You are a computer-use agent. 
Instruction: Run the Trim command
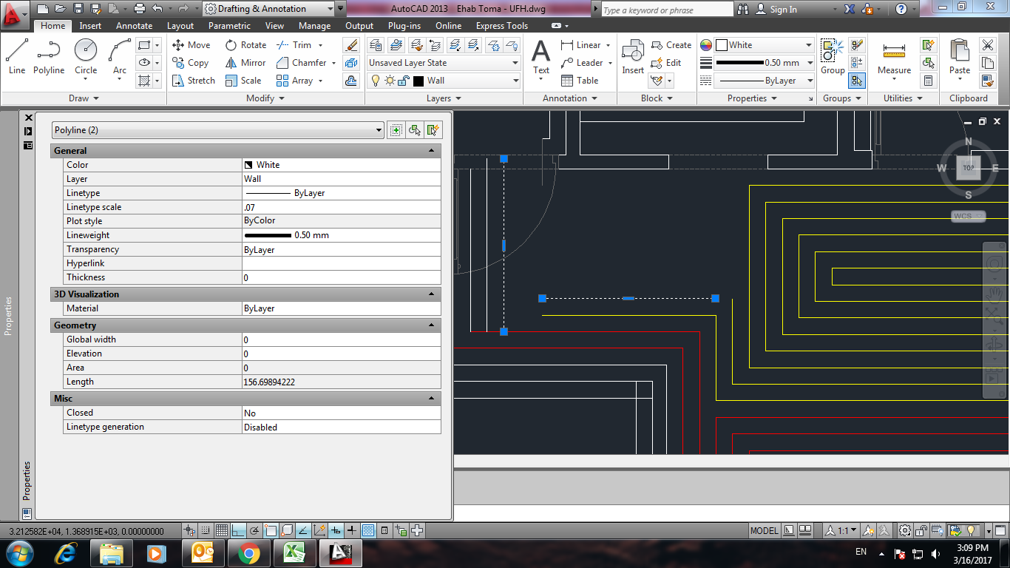pos(301,45)
